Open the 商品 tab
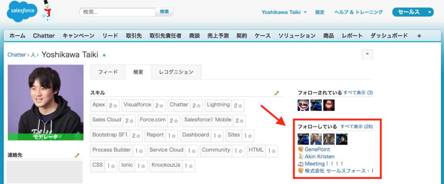 [x=329, y=36]
